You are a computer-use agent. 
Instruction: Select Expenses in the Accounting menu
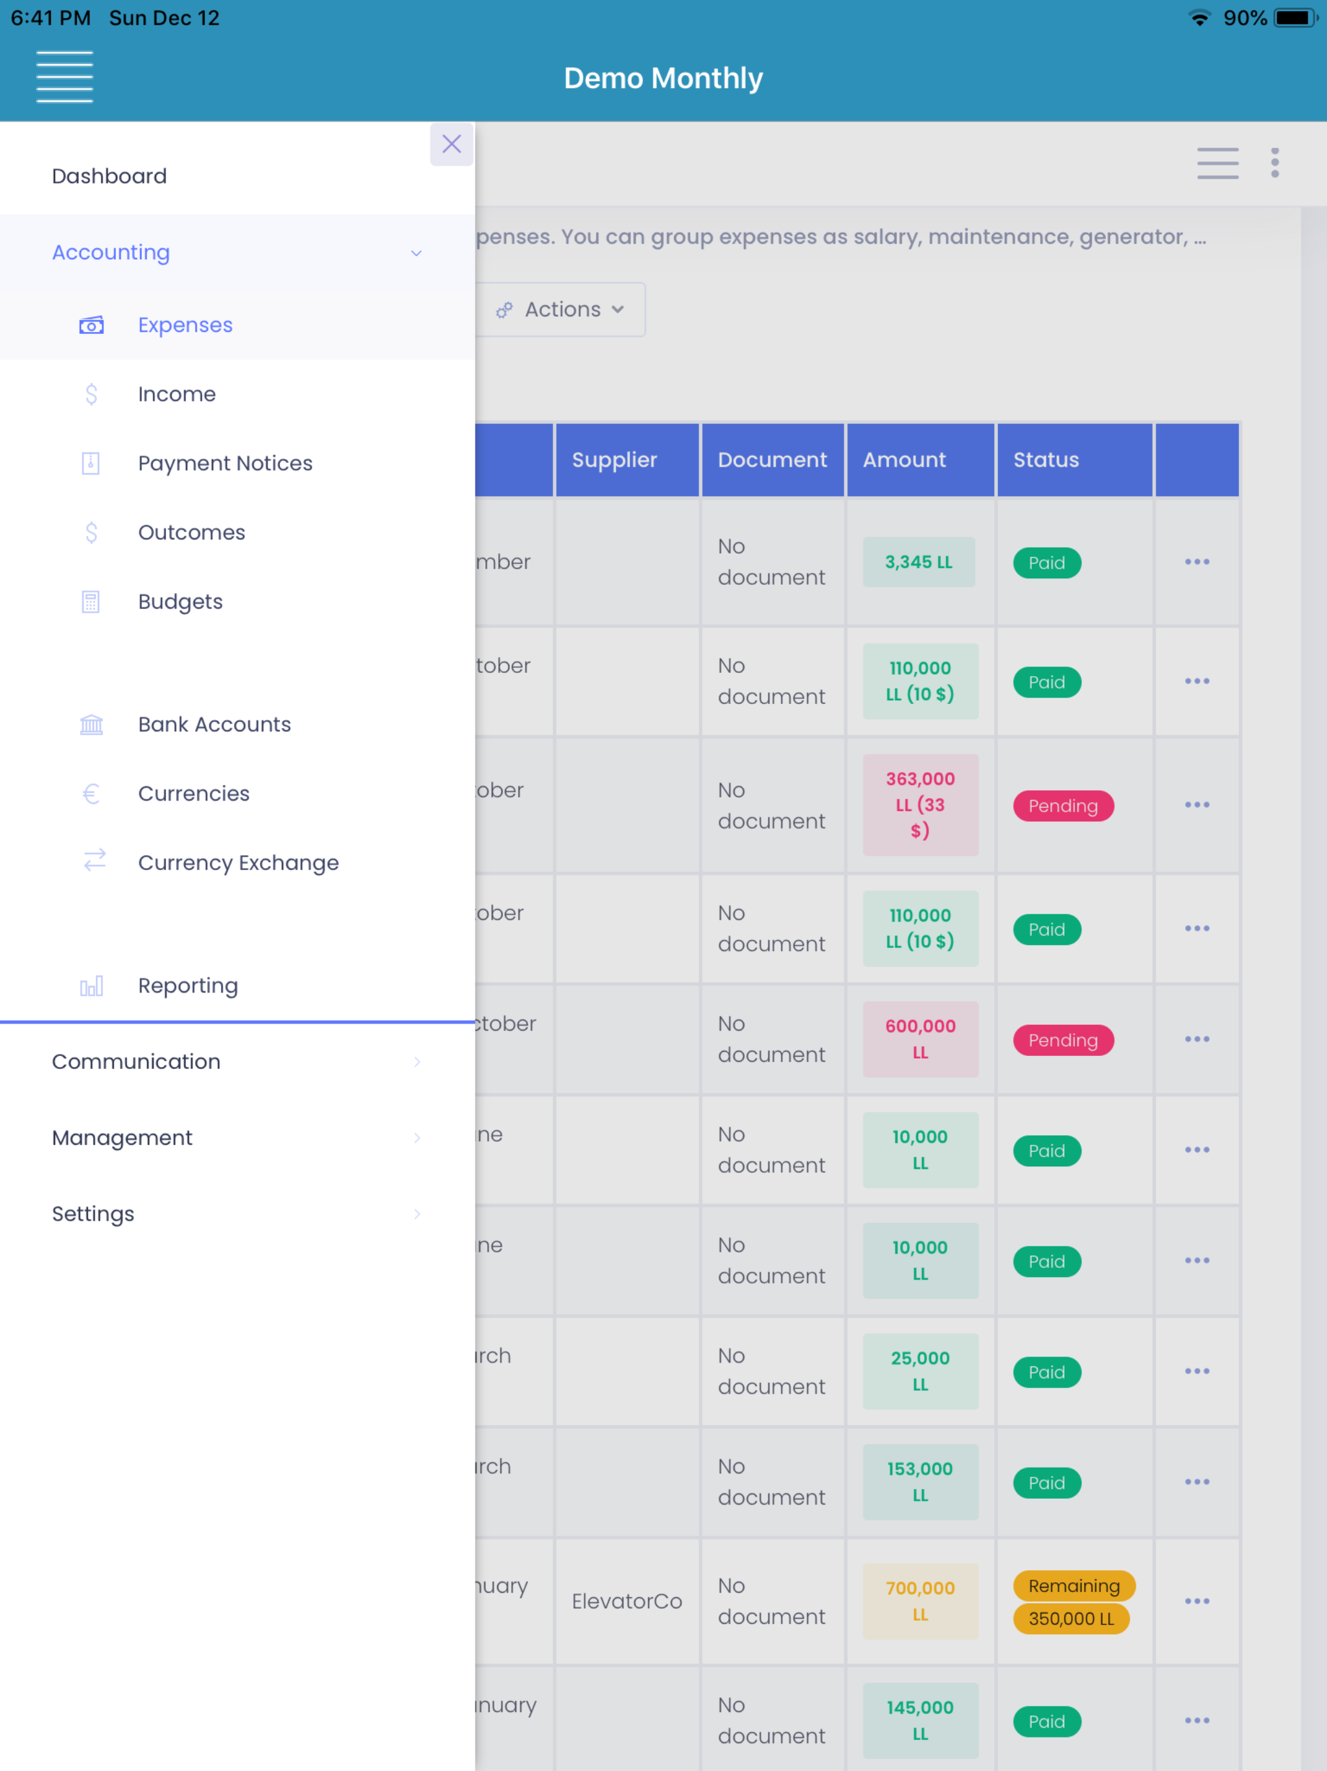click(x=237, y=325)
